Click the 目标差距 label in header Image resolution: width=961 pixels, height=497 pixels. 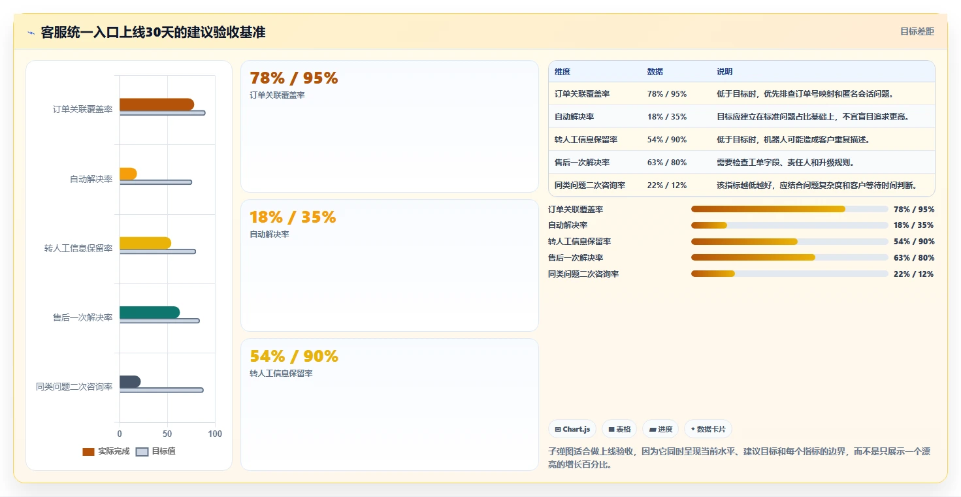tap(917, 31)
